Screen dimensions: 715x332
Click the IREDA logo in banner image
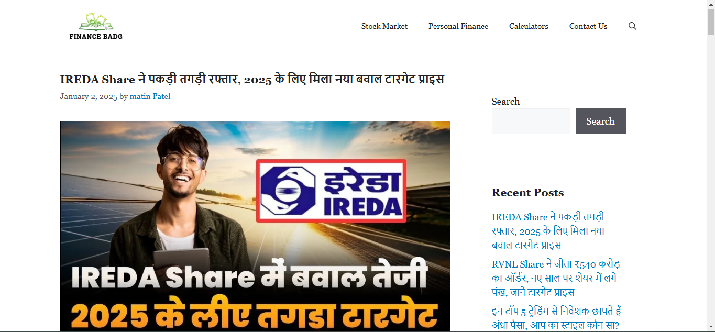[x=331, y=191]
